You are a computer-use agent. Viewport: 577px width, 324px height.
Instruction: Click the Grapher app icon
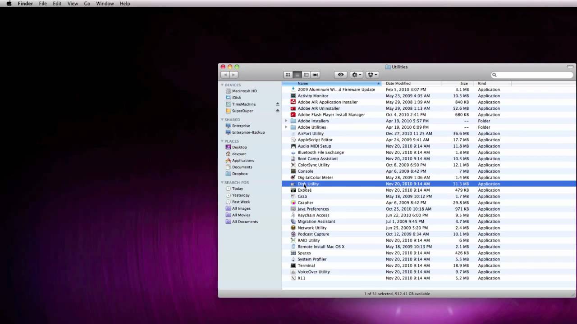[293, 203]
